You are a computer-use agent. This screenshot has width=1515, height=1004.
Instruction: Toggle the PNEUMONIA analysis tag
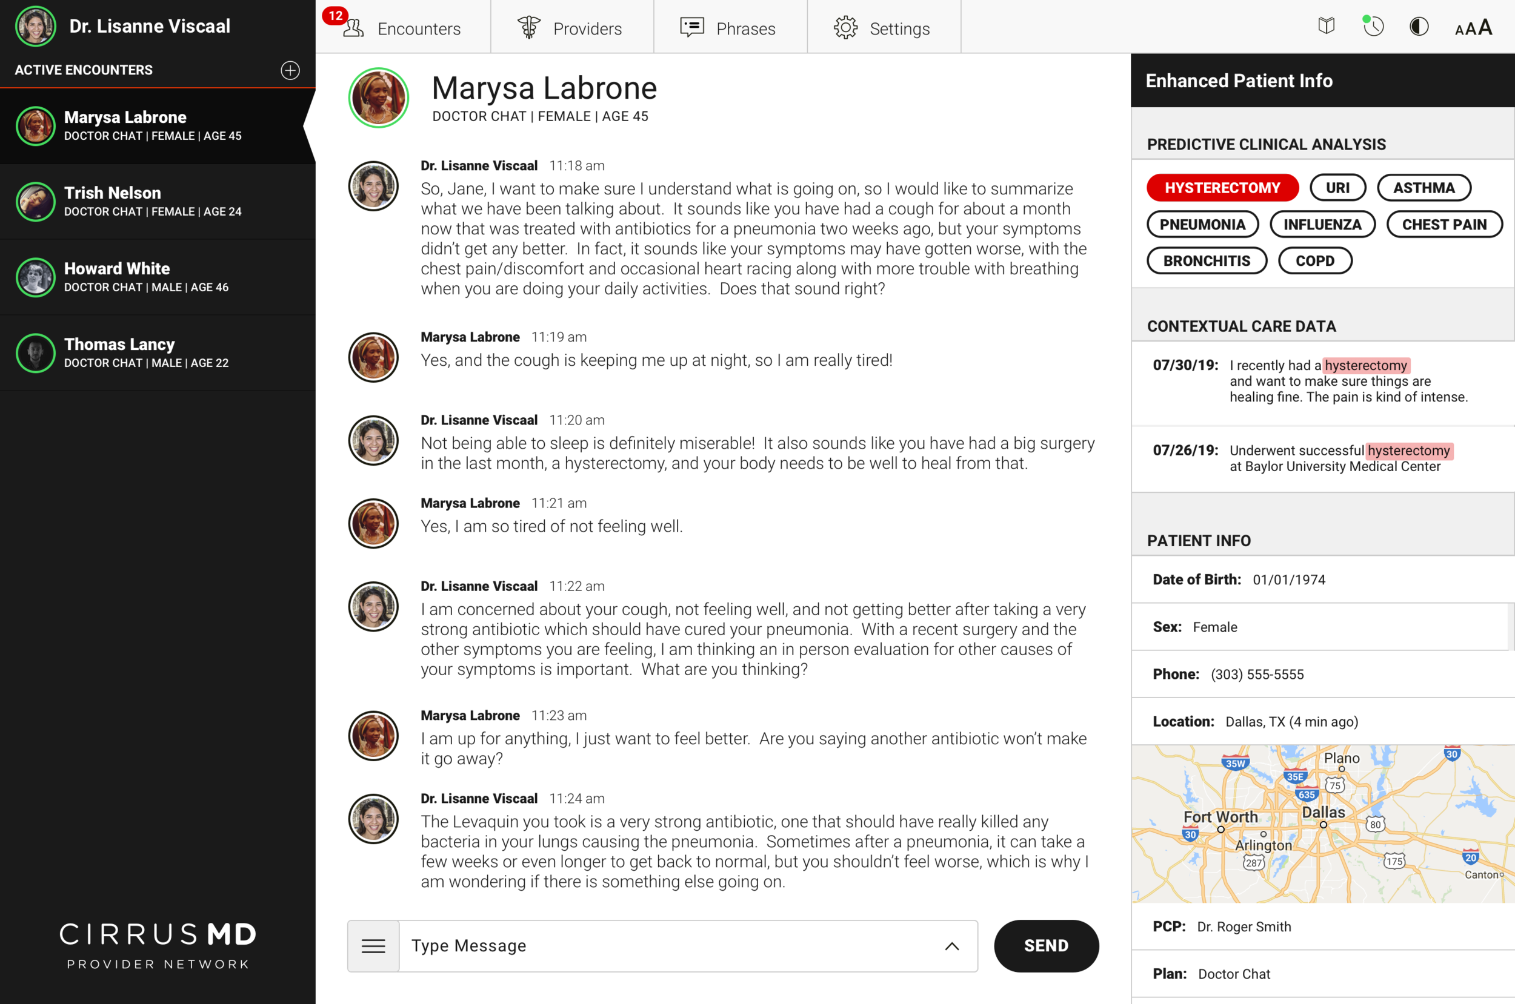[1202, 224]
